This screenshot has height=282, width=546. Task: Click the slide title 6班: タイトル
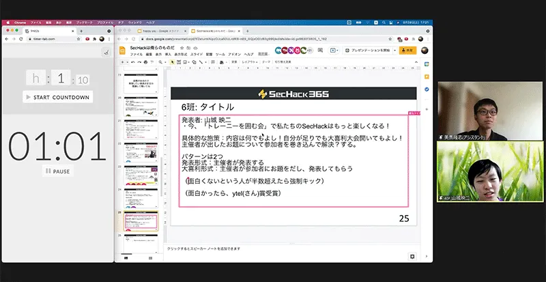pos(207,107)
